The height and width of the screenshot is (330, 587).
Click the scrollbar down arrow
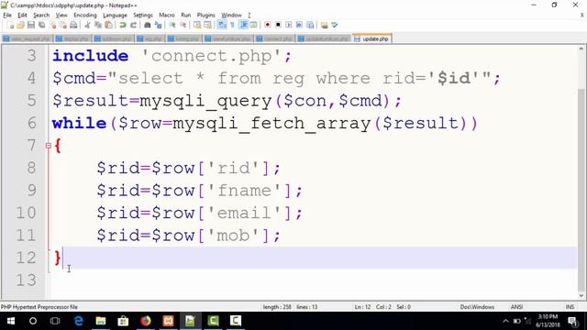[581, 295]
